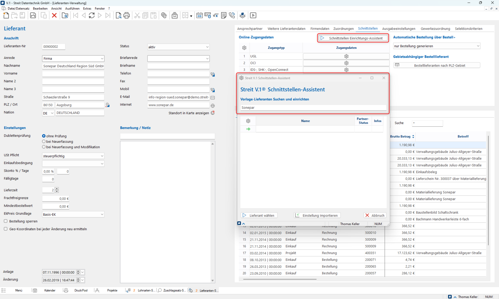Select 'bei Neuerfassung und Modifikation' radio option

[44, 147]
